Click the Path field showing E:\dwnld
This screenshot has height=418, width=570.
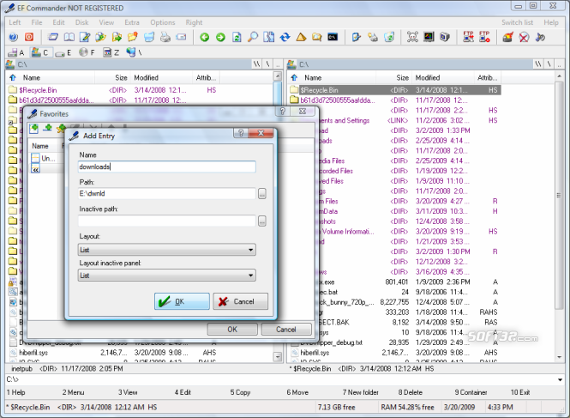pyautogui.click(x=167, y=194)
